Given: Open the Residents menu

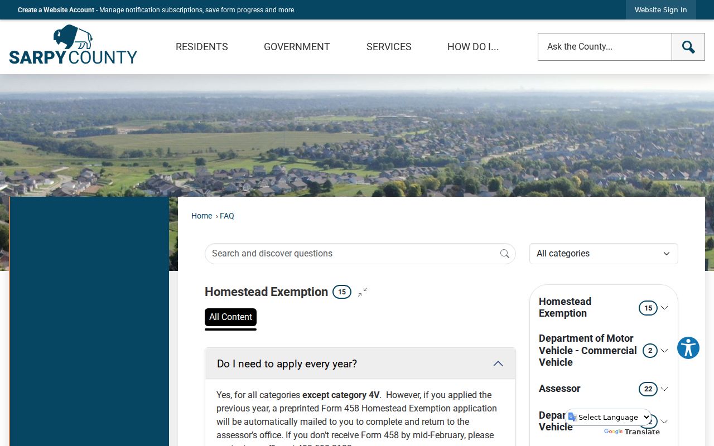Looking at the screenshot, I should click(x=202, y=47).
